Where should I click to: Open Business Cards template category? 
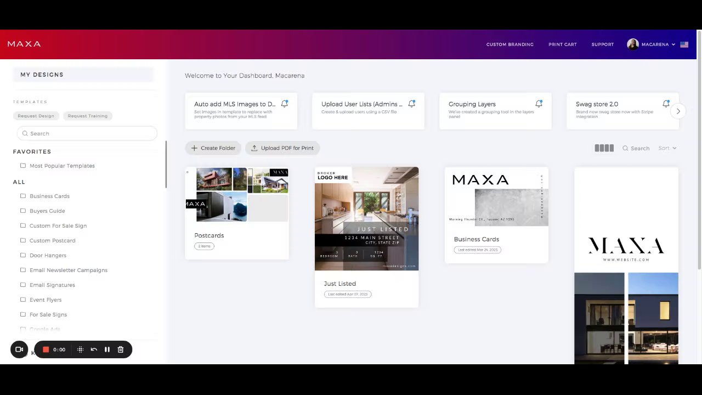point(49,196)
